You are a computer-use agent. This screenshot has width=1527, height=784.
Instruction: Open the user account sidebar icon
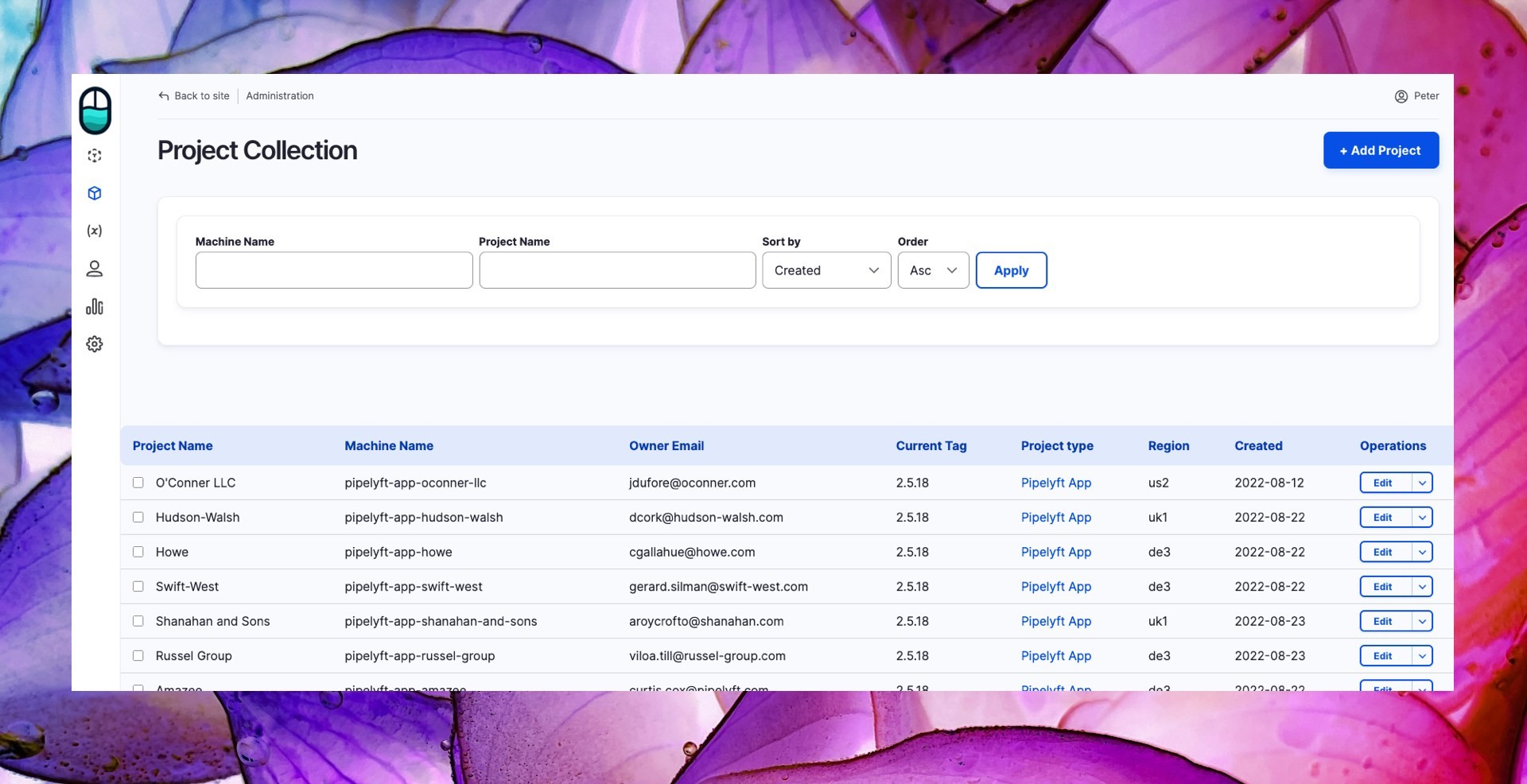coord(95,269)
